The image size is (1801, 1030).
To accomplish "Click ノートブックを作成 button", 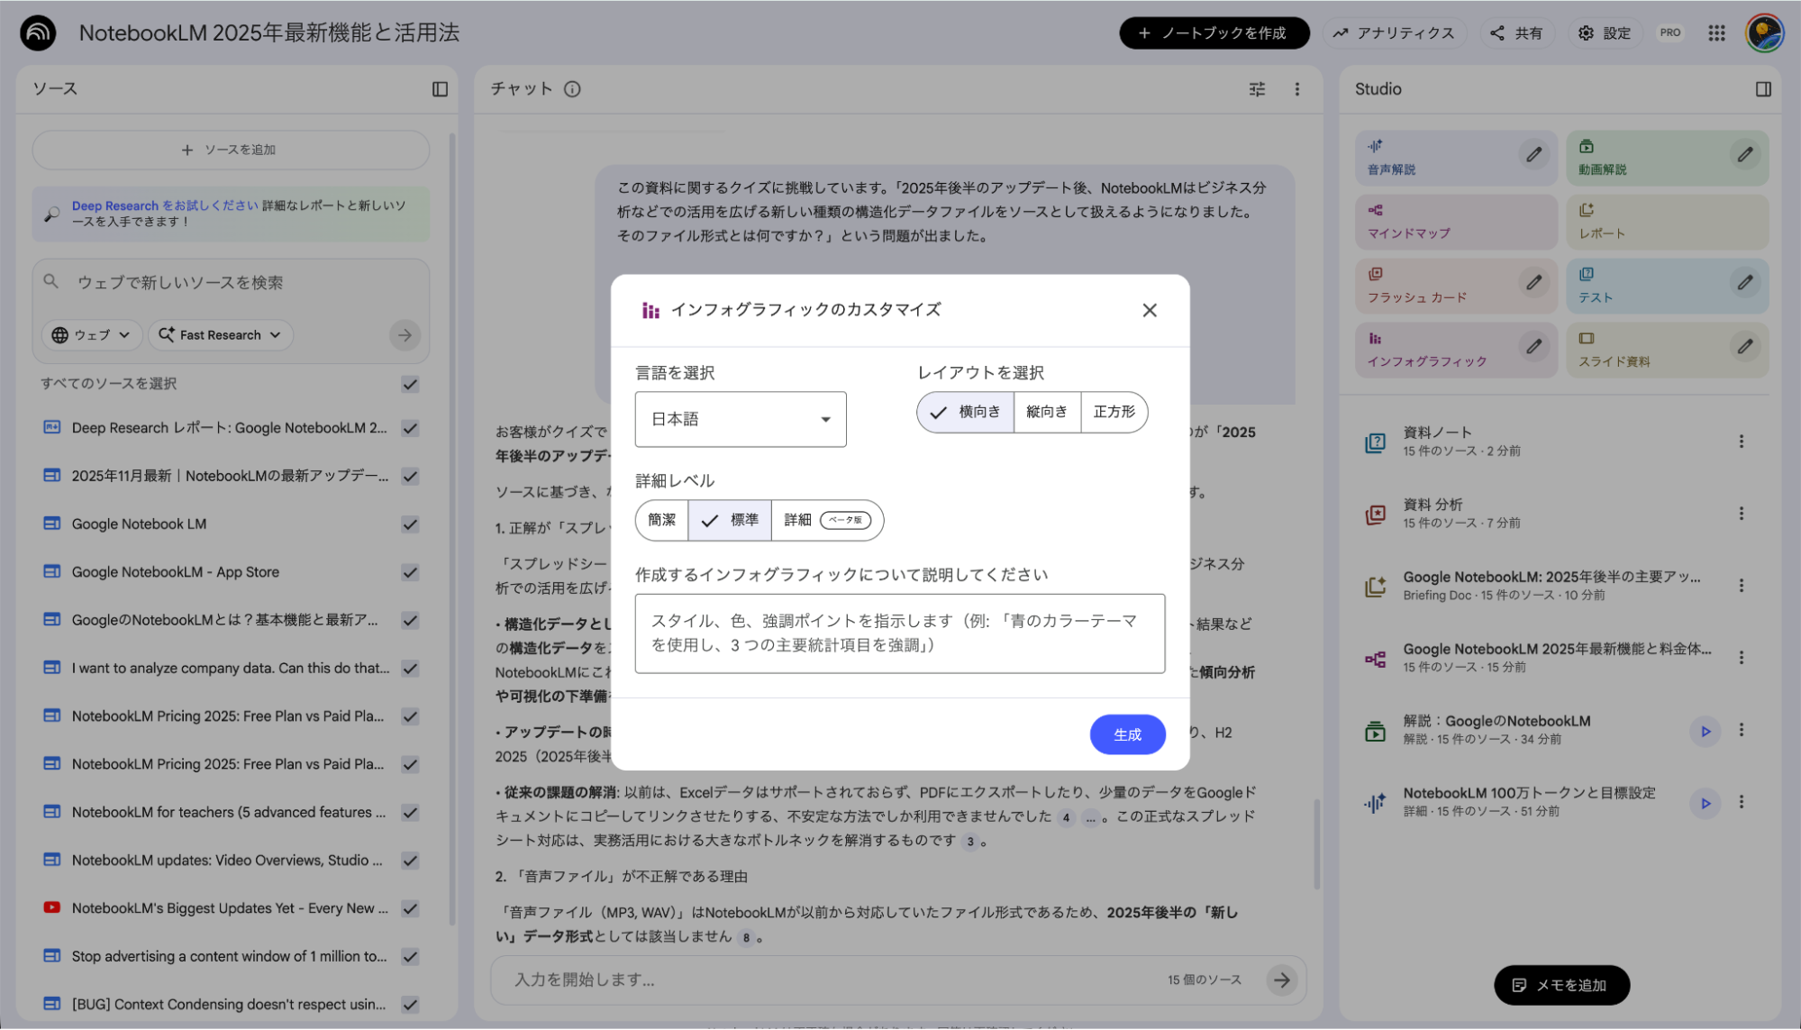I will [1214, 32].
